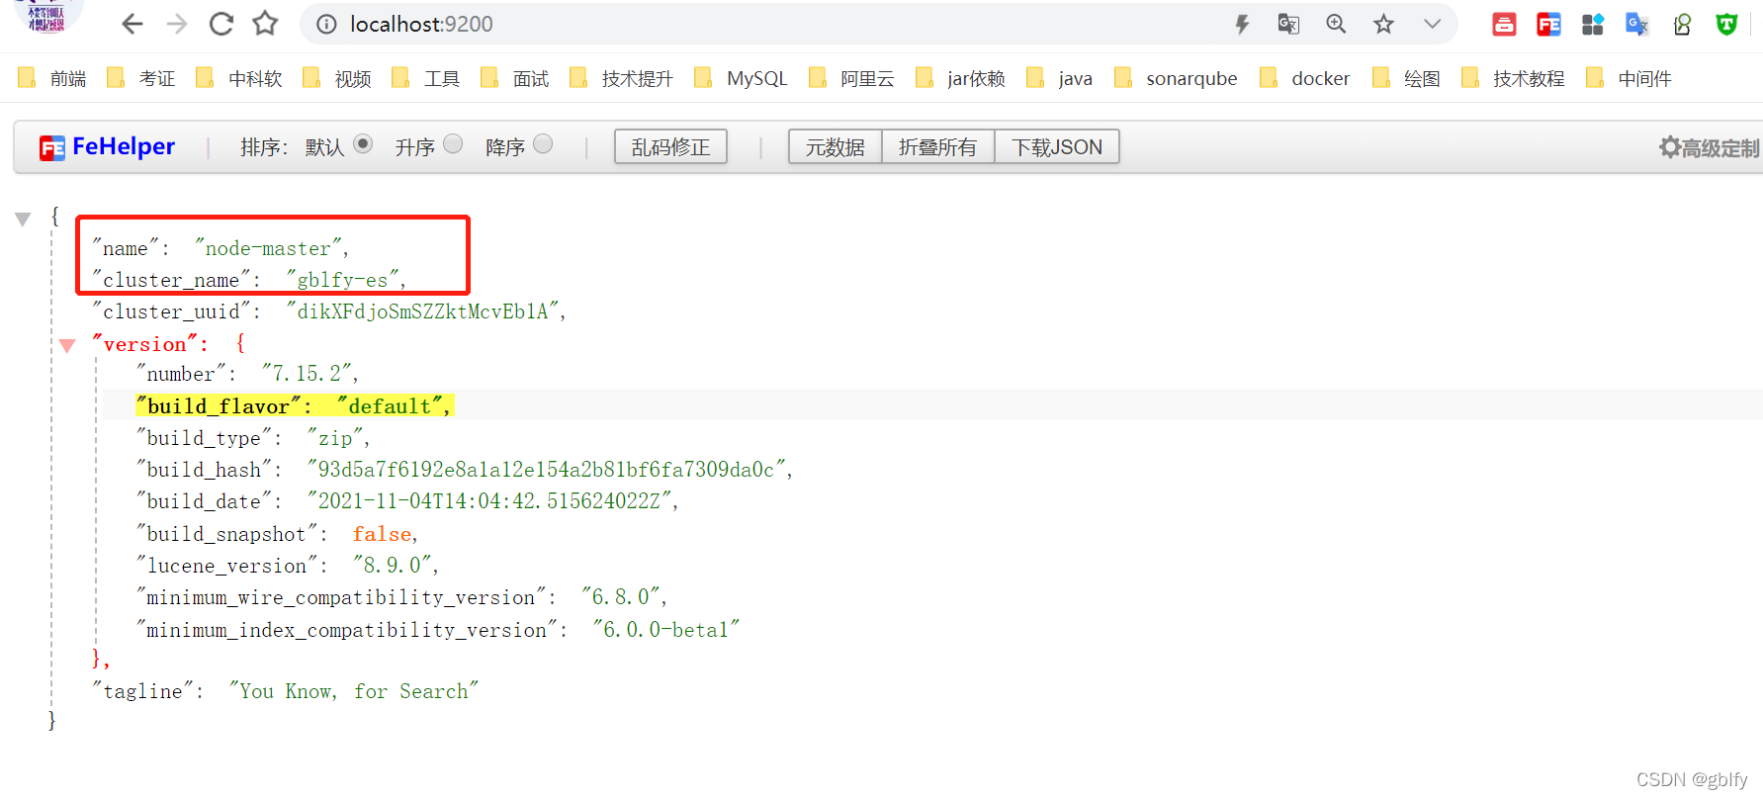Select the 降序 descending sort radio
This screenshot has width=1763, height=799.
[543, 144]
